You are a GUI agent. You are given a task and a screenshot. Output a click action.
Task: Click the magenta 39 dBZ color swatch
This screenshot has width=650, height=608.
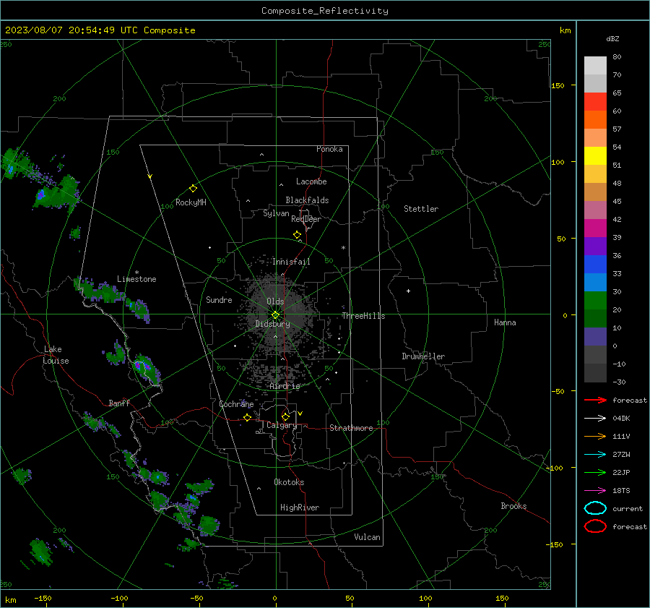click(x=595, y=228)
